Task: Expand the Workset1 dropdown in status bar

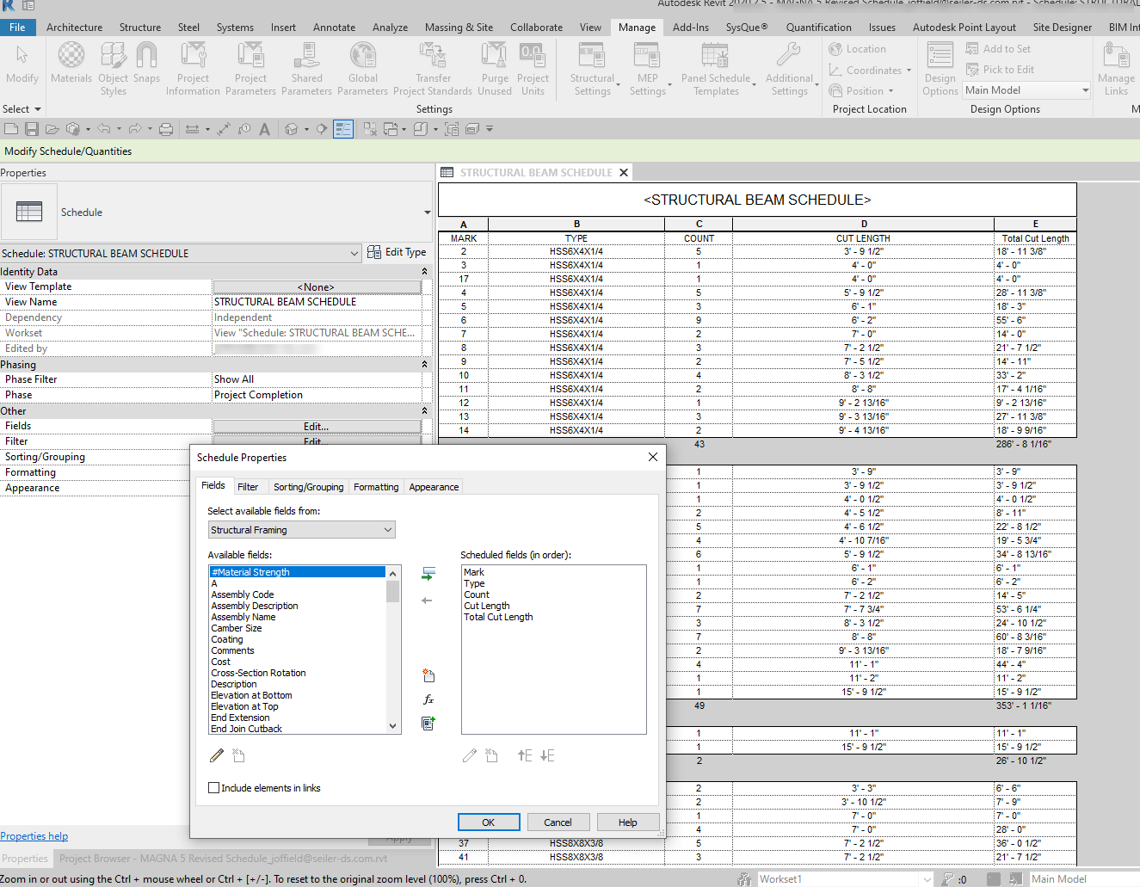Action: (x=927, y=879)
